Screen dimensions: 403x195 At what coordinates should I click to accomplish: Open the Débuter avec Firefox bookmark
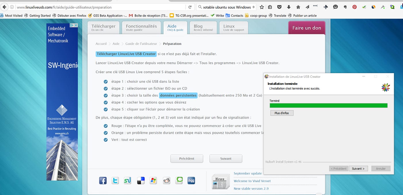pos(69,16)
